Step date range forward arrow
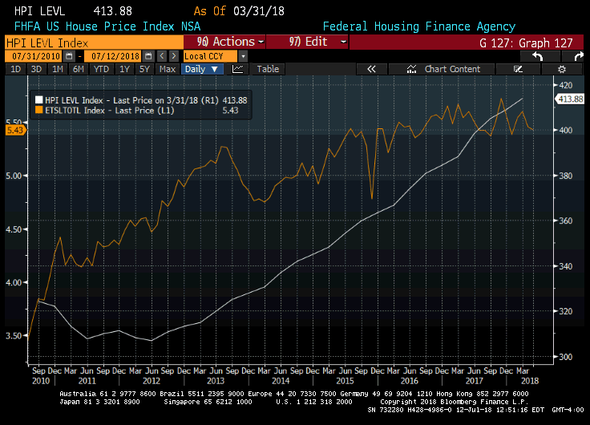590x425 pixels. 173,56
